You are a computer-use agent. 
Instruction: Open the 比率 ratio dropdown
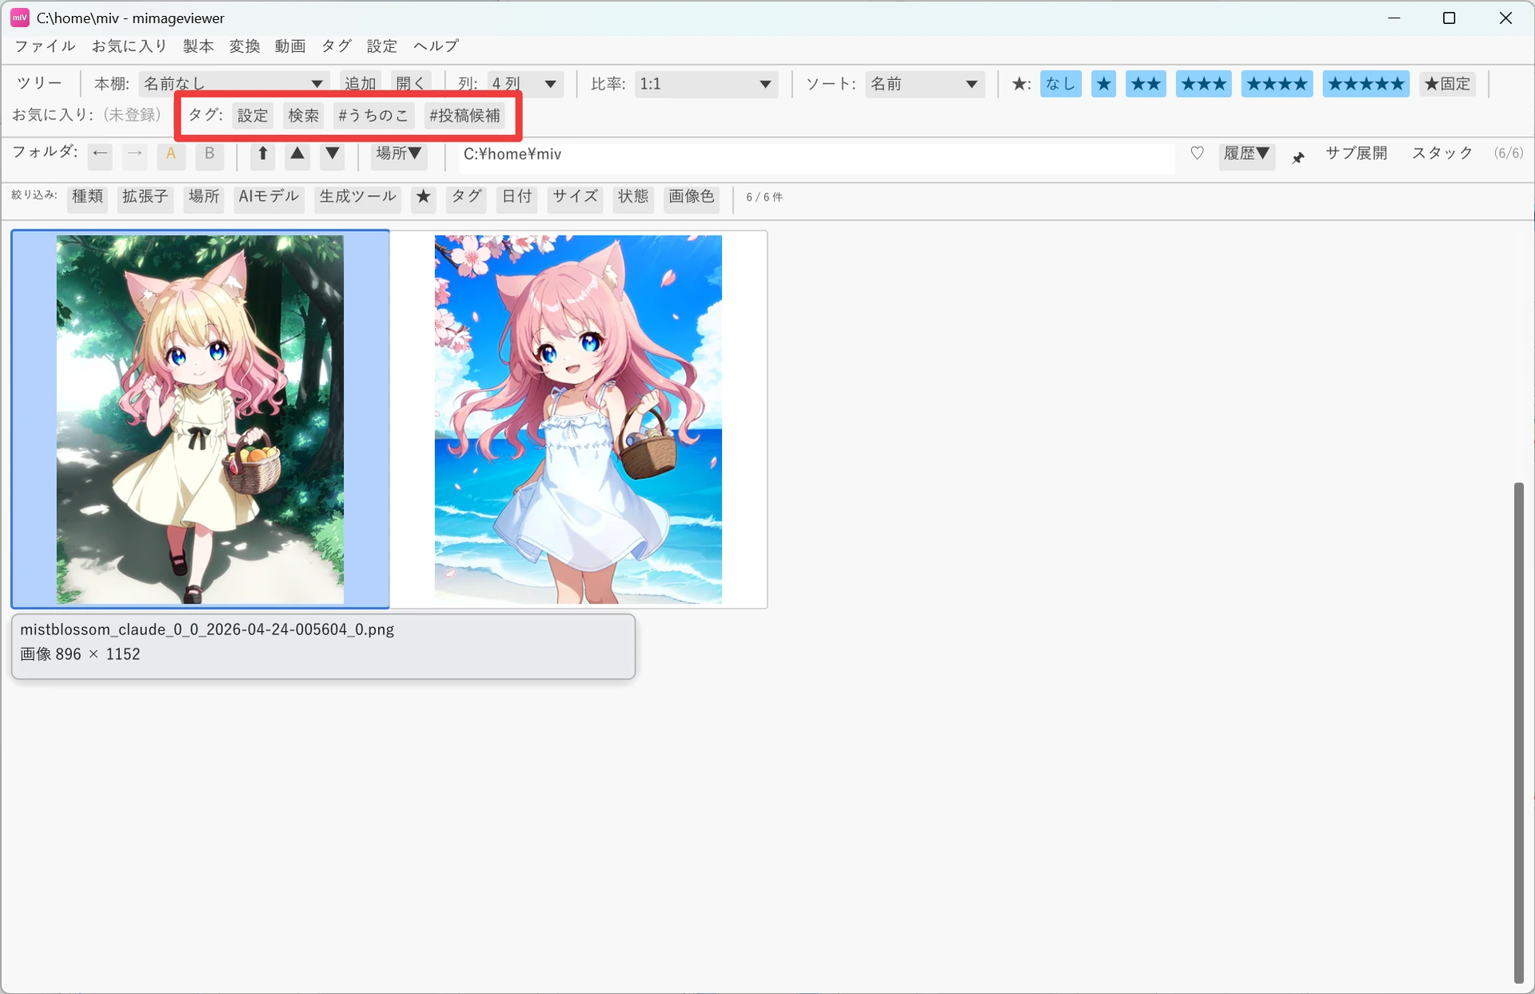tap(708, 84)
